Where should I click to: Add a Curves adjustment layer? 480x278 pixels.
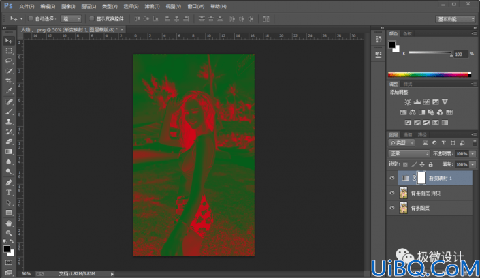tap(426, 102)
